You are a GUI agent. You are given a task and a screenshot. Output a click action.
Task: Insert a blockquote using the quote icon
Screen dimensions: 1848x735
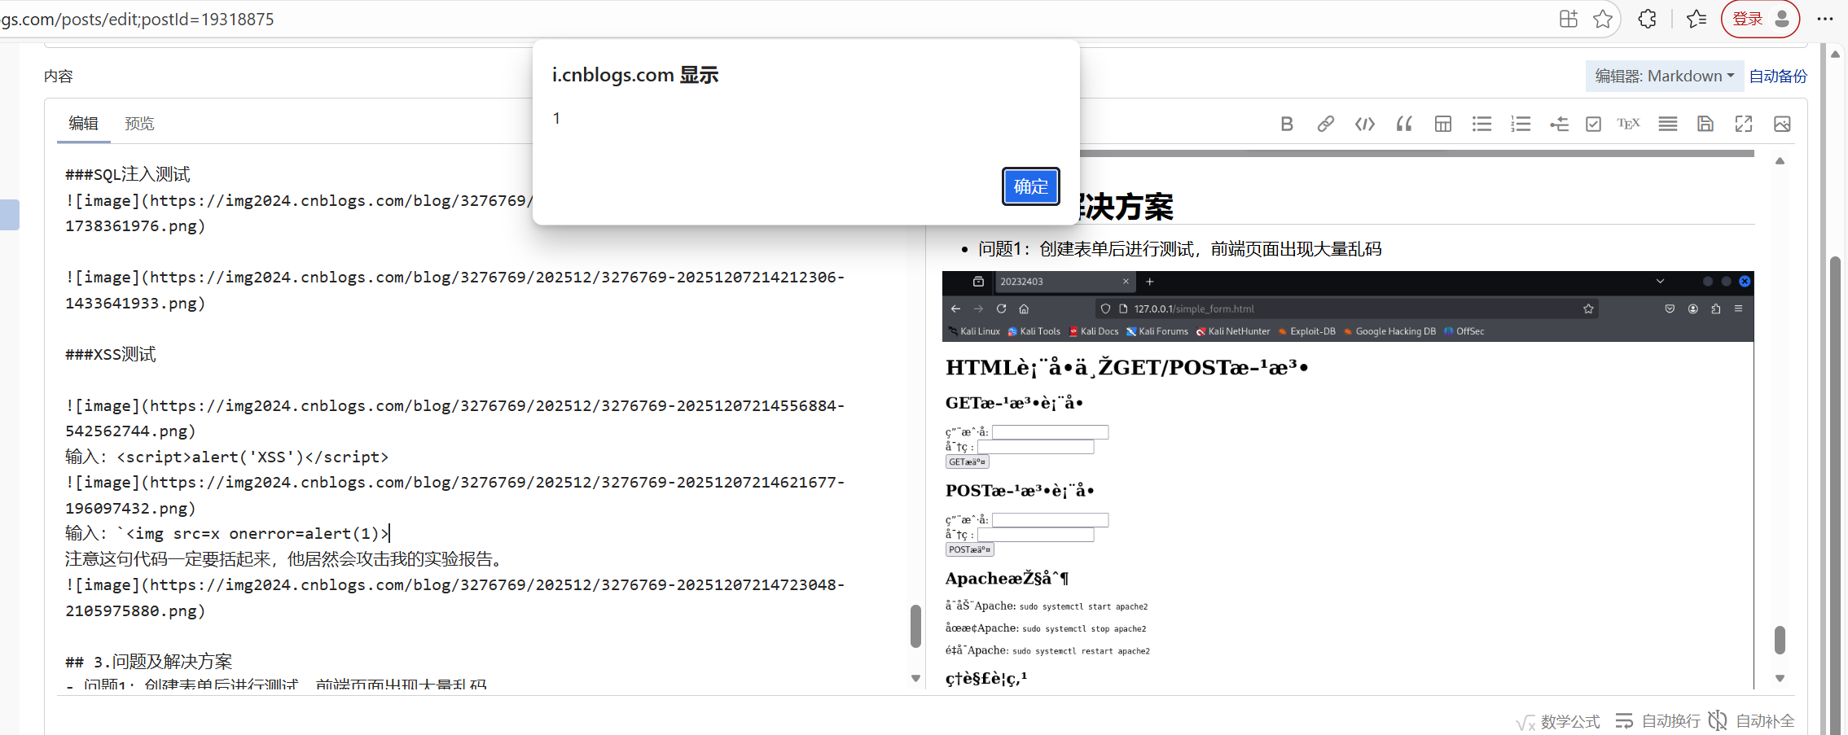coord(1404,124)
